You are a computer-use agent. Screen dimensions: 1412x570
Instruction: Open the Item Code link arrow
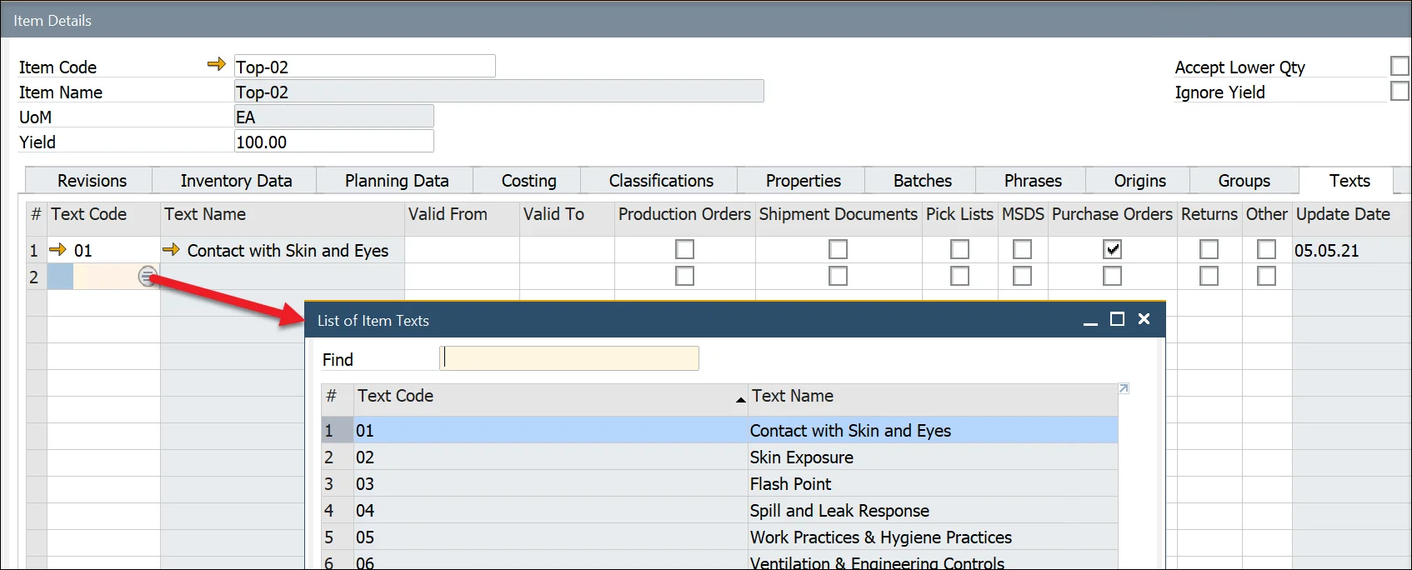[216, 64]
